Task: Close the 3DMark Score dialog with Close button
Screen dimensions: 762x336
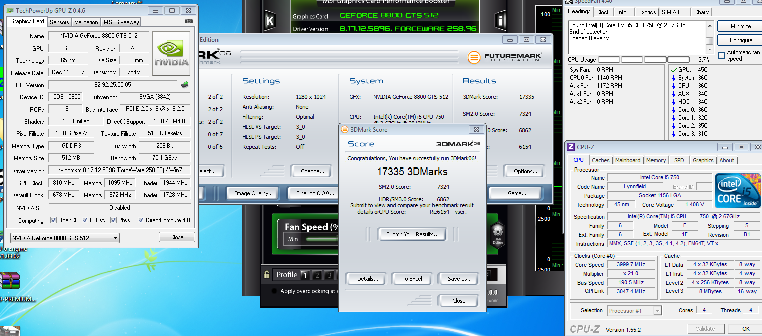Action: click(x=459, y=301)
